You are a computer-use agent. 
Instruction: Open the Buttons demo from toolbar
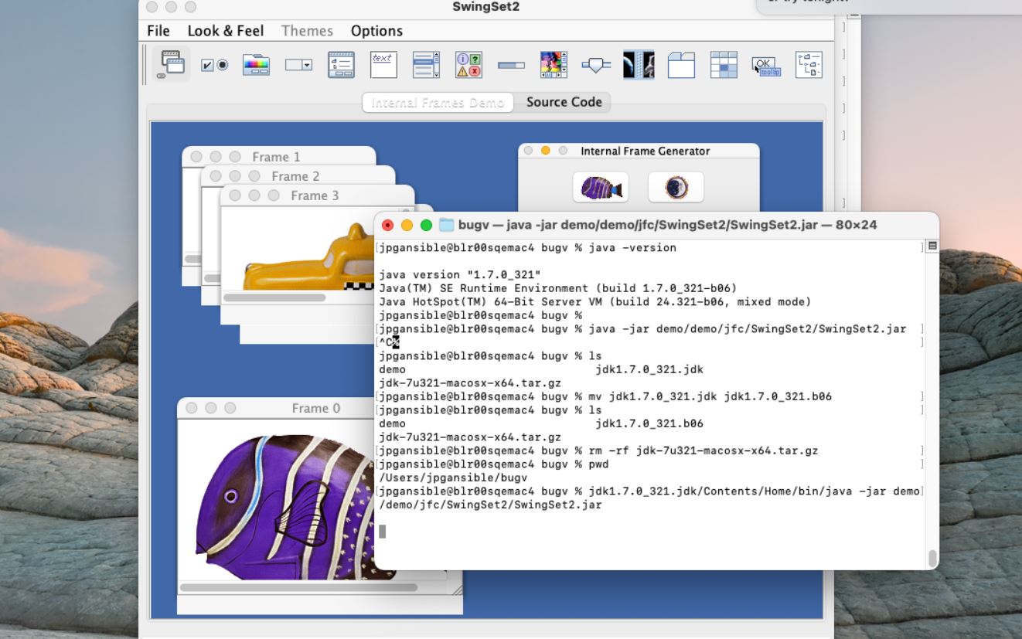(214, 65)
